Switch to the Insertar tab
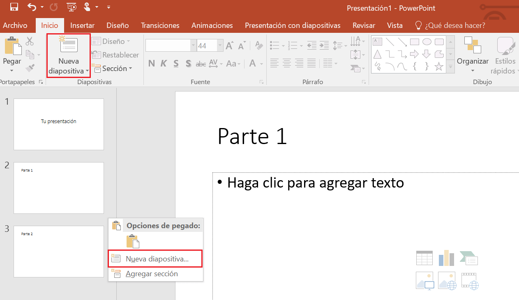 coord(83,25)
